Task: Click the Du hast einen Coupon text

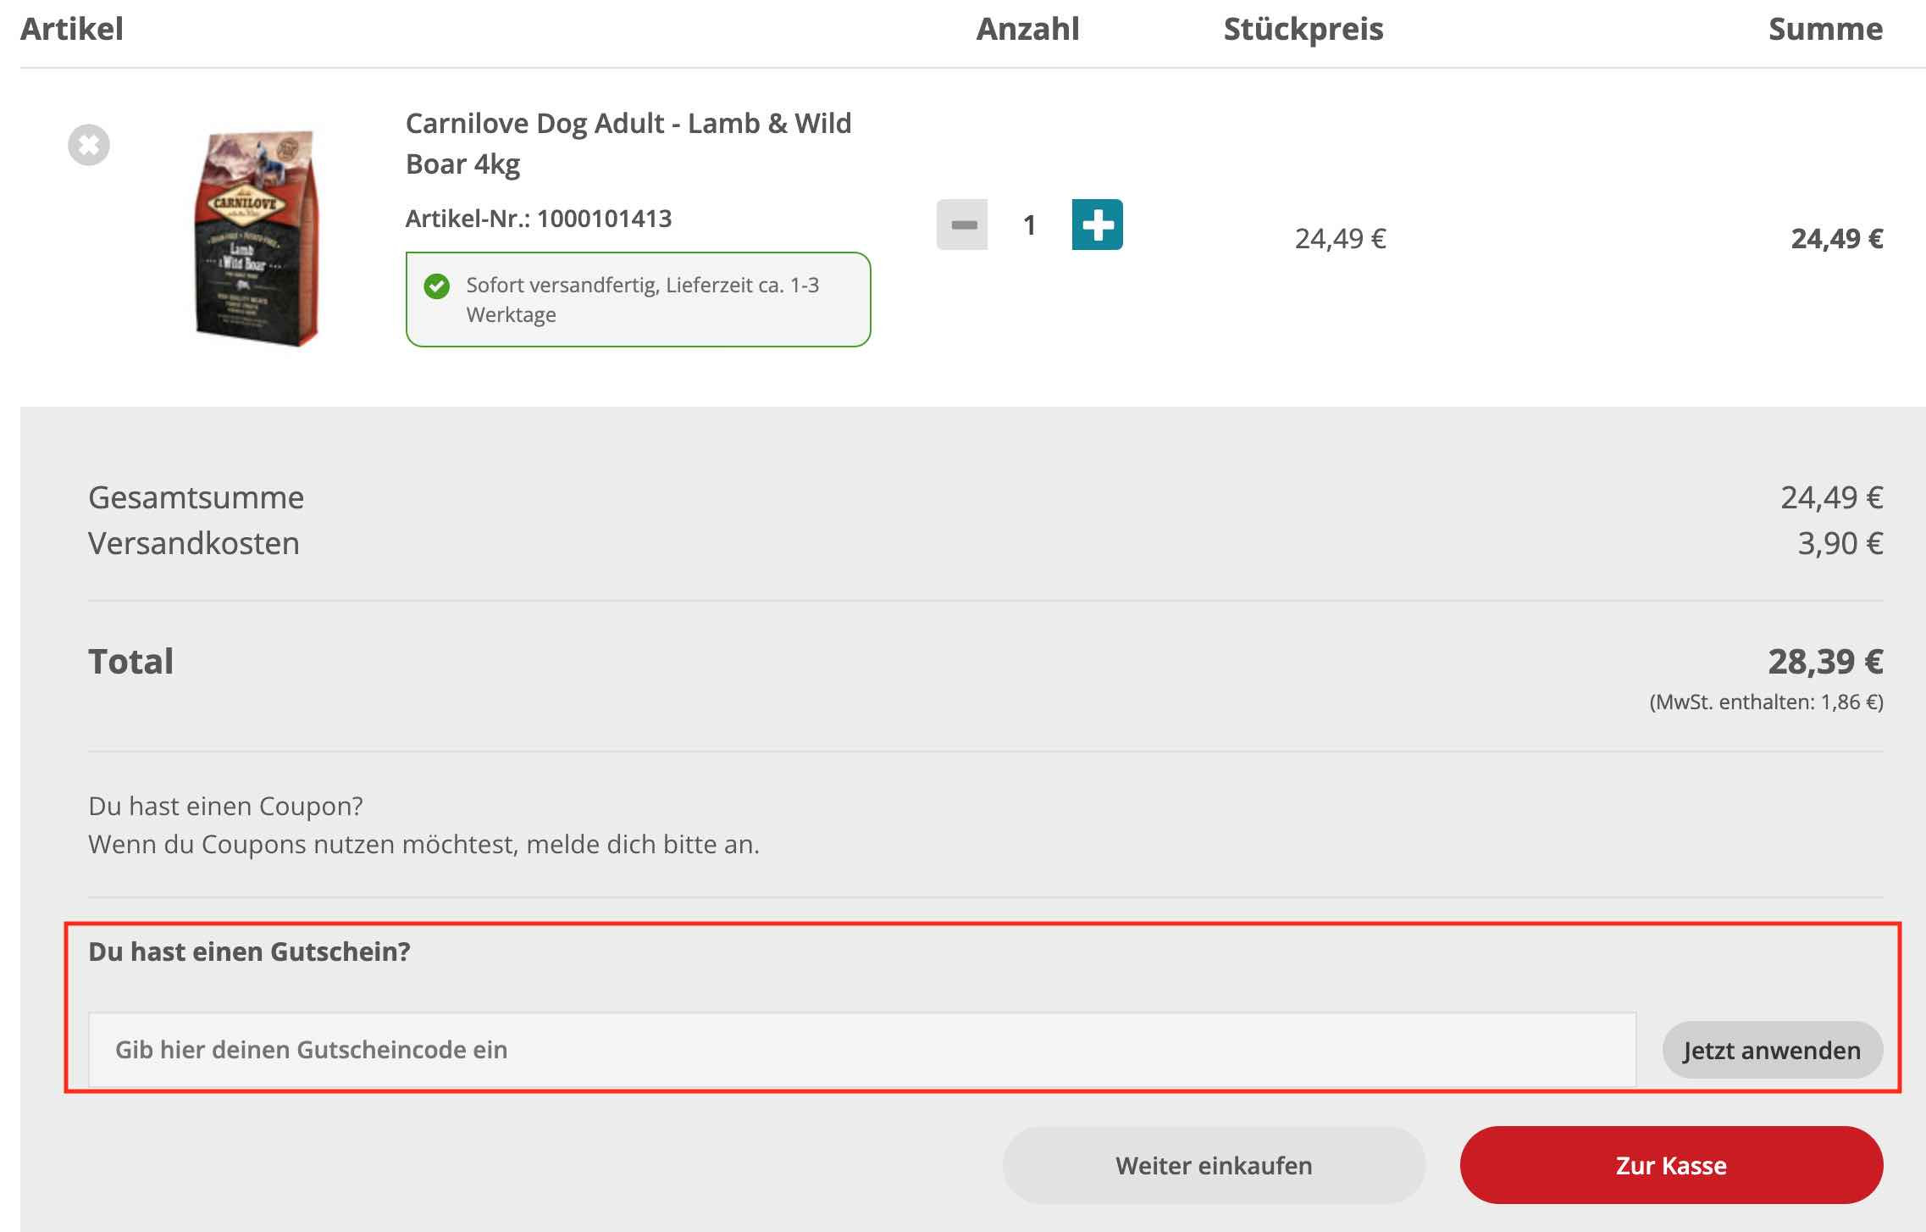Action: click(x=225, y=806)
